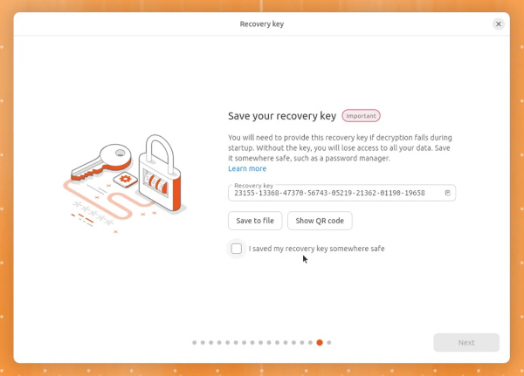The height and width of the screenshot is (376, 524).
Task: Click the orange gear tag in the illustration
Action: (125, 180)
